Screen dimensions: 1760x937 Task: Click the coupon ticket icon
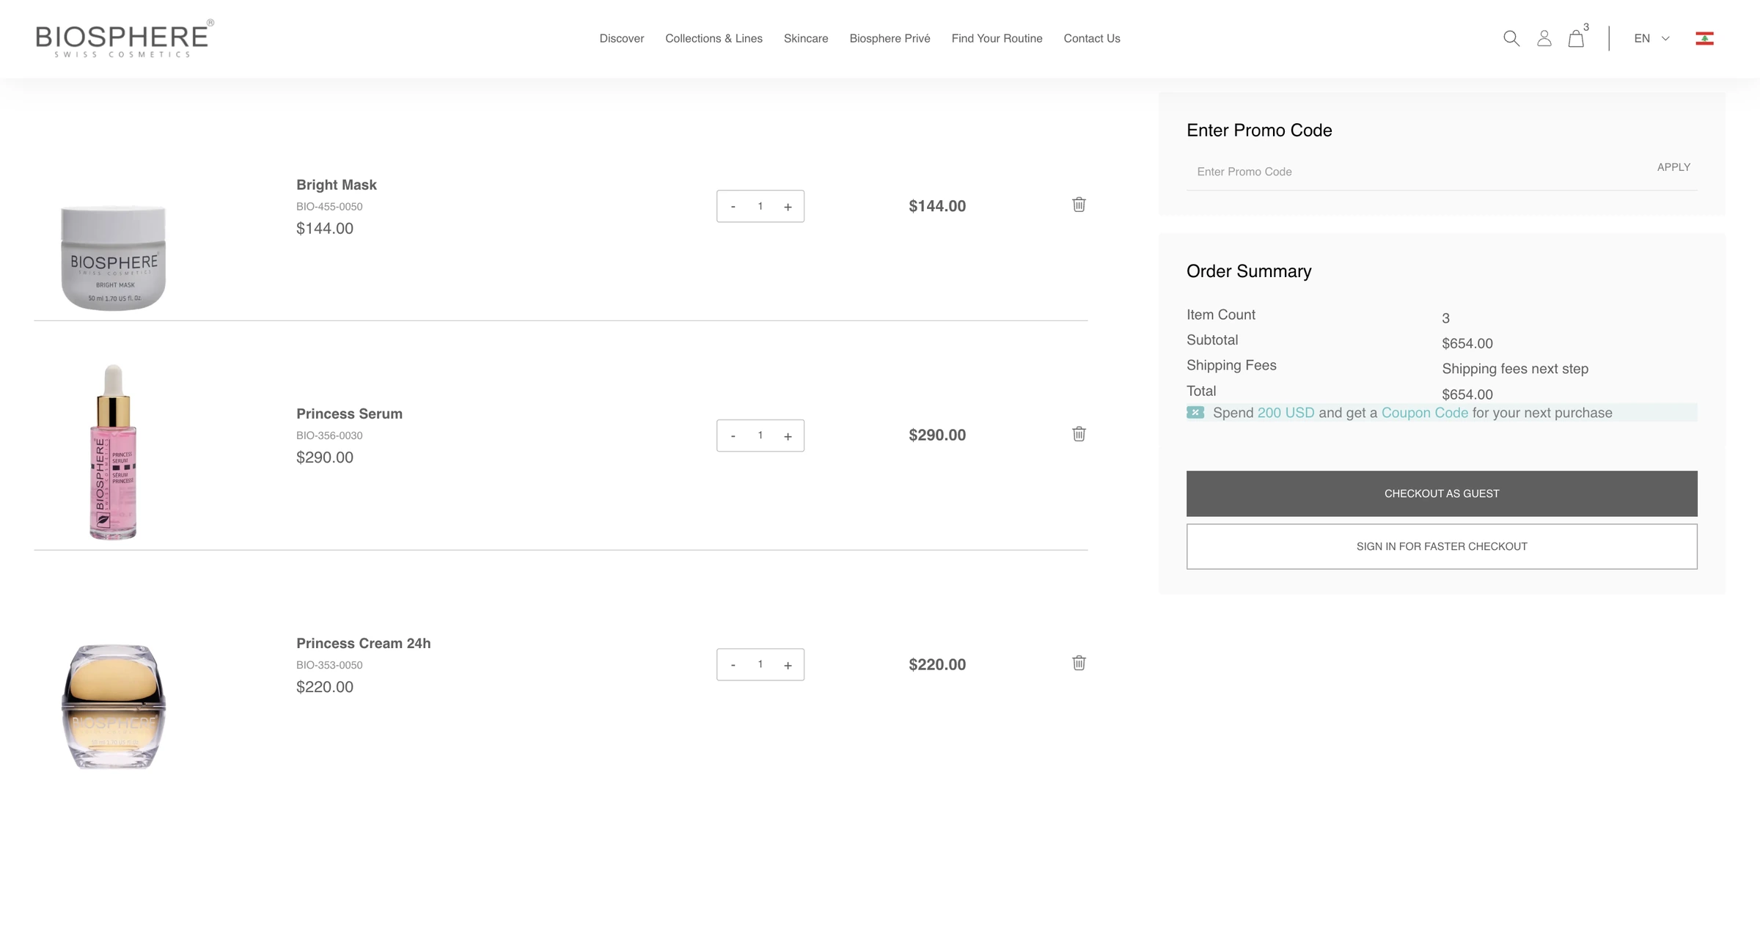click(1195, 413)
